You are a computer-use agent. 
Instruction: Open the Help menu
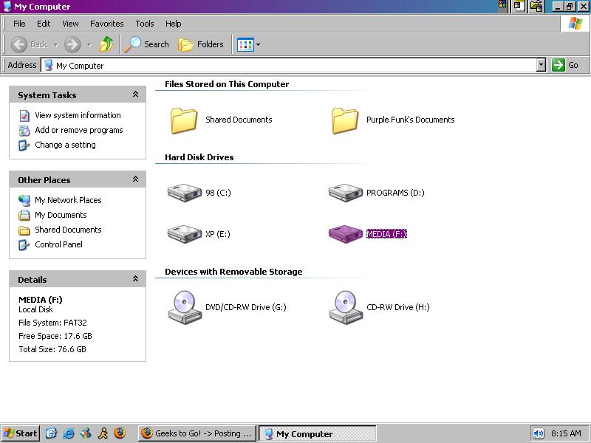point(174,24)
